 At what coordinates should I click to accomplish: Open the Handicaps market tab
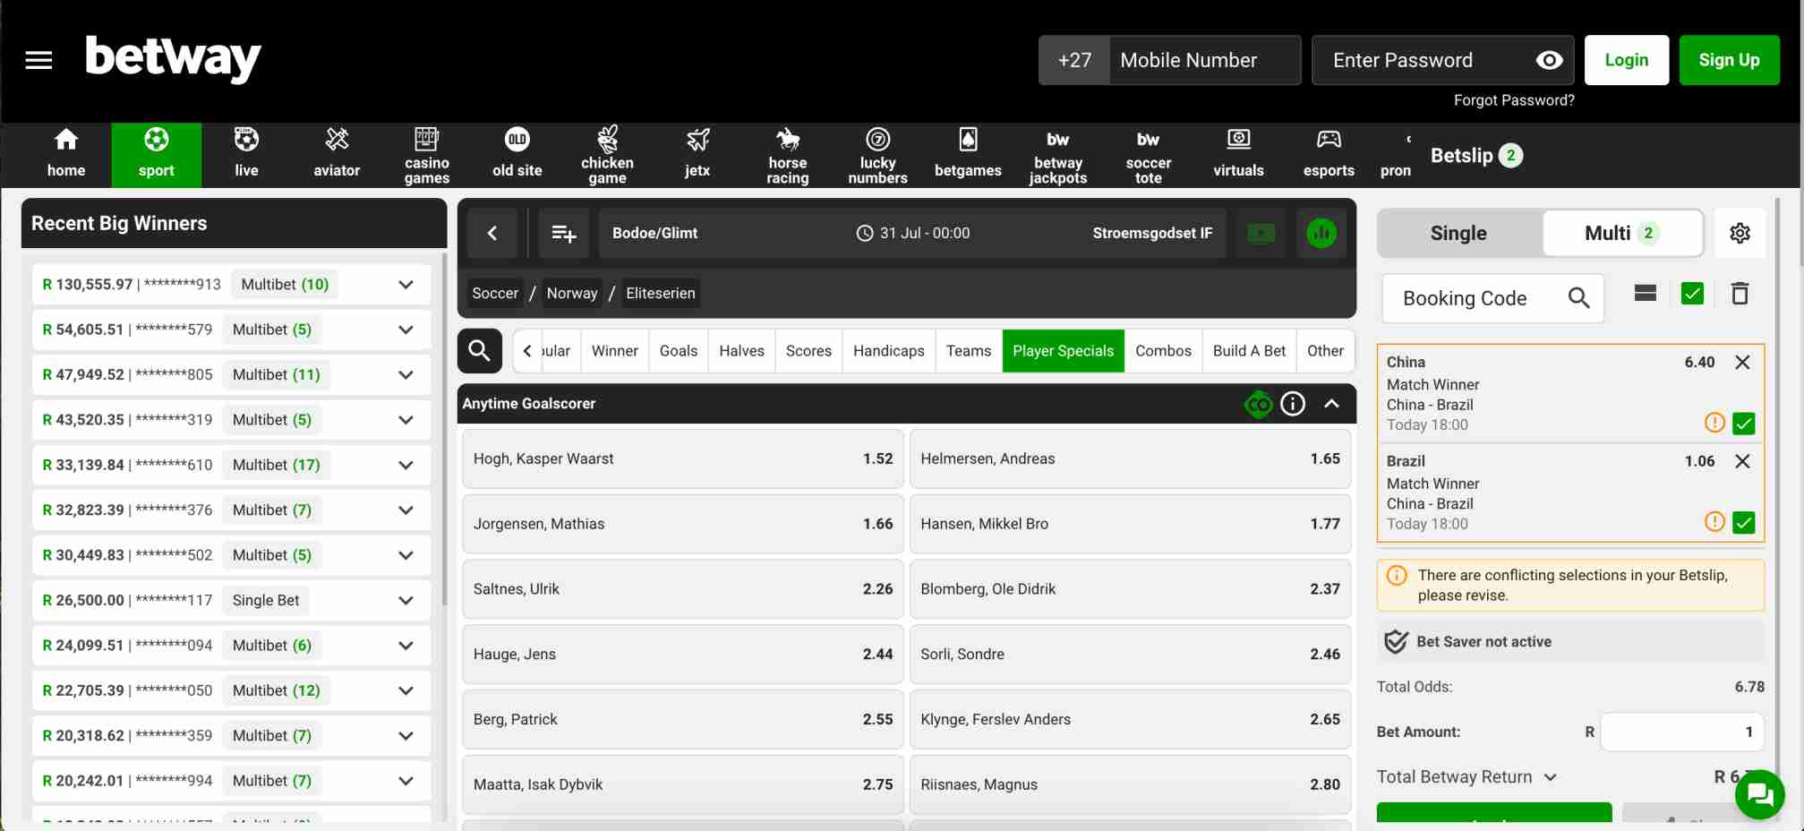click(x=889, y=351)
